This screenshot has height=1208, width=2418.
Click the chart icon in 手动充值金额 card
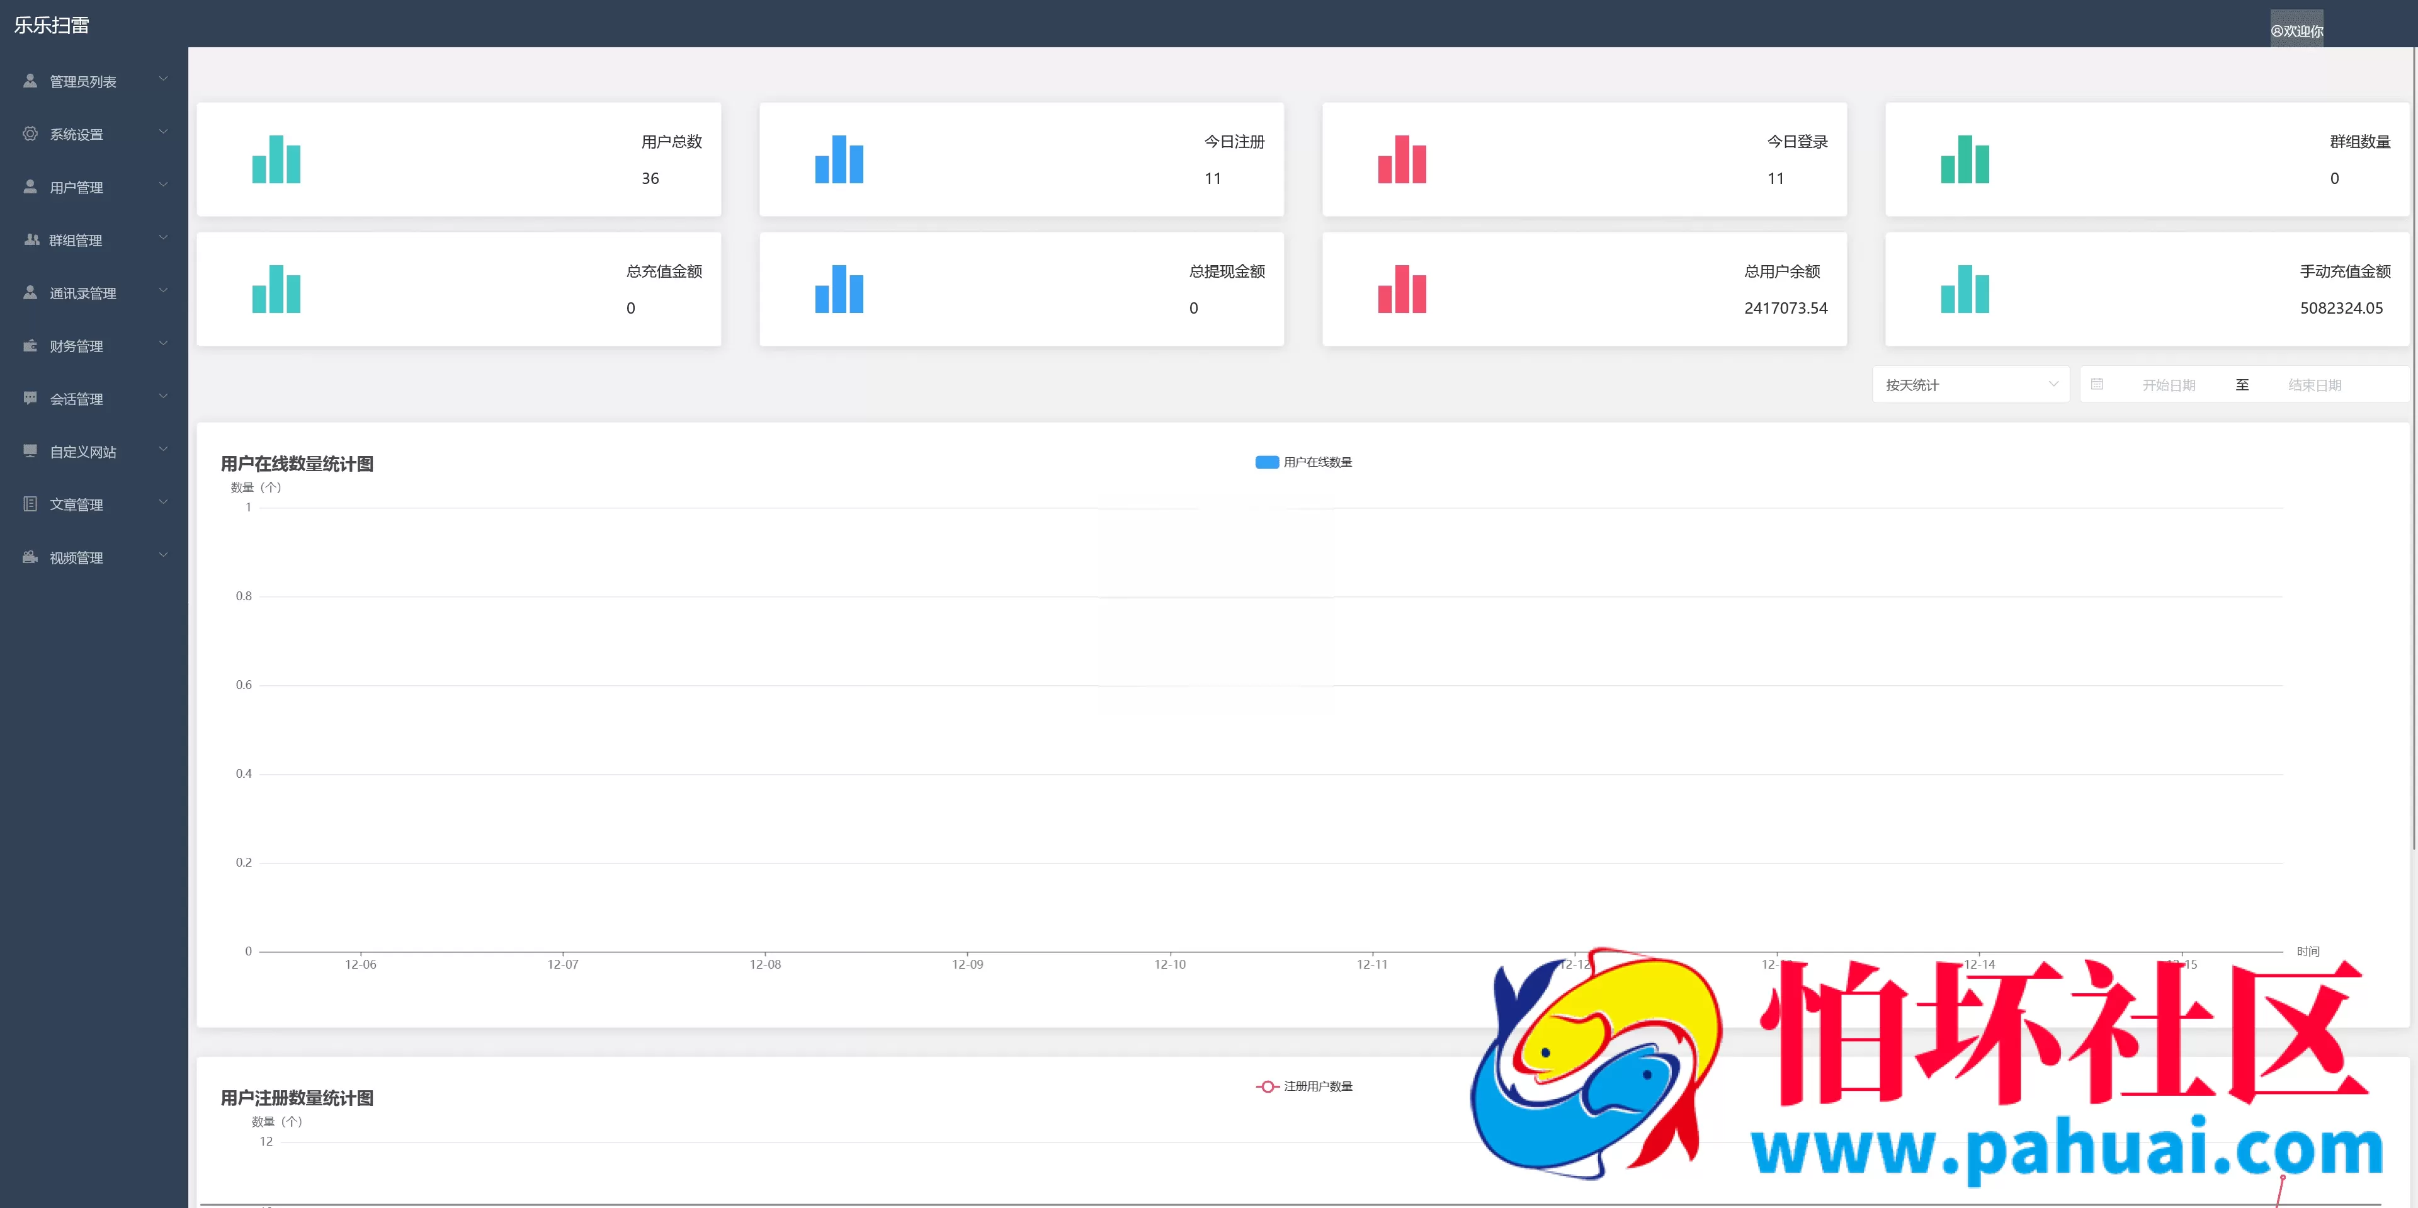[x=1965, y=289]
